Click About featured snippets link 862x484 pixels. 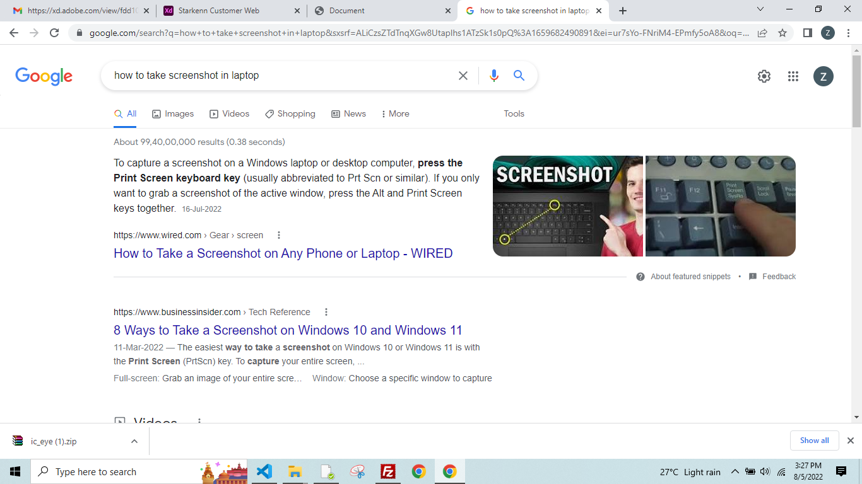690,277
